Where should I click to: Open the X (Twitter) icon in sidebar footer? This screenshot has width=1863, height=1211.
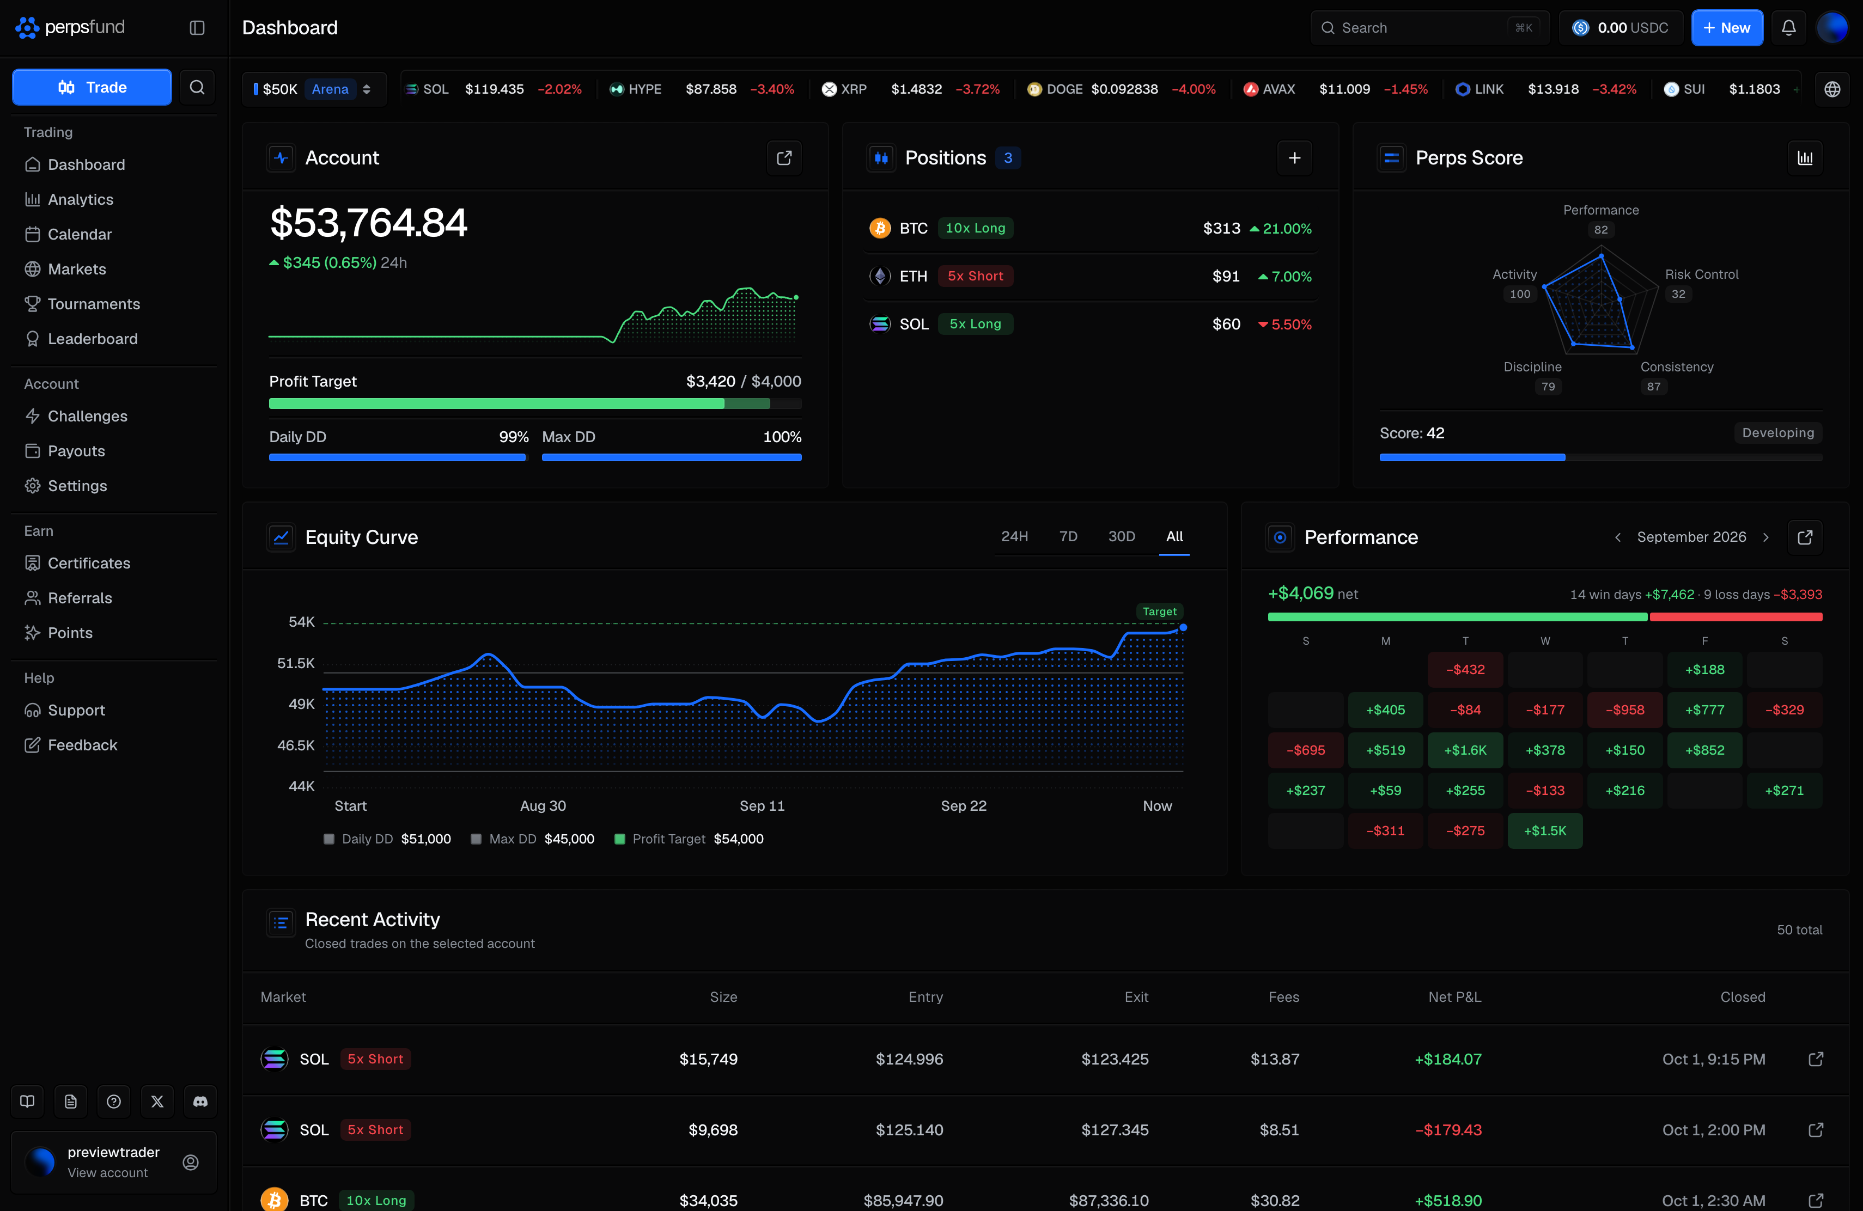(x=157, y=1102)
